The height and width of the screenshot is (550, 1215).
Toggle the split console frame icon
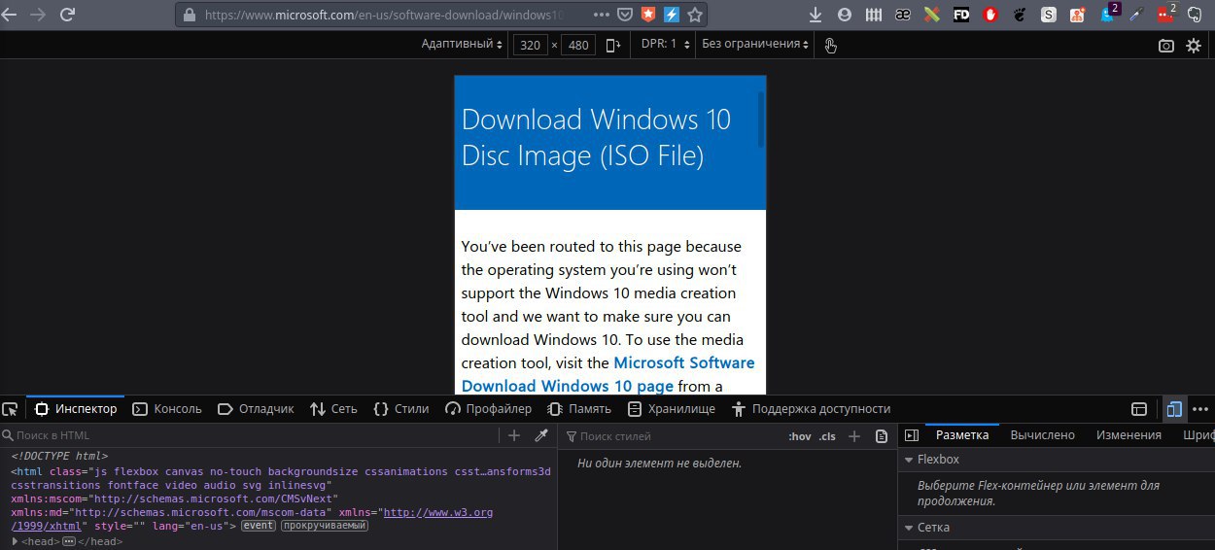tap(1139, 409)
